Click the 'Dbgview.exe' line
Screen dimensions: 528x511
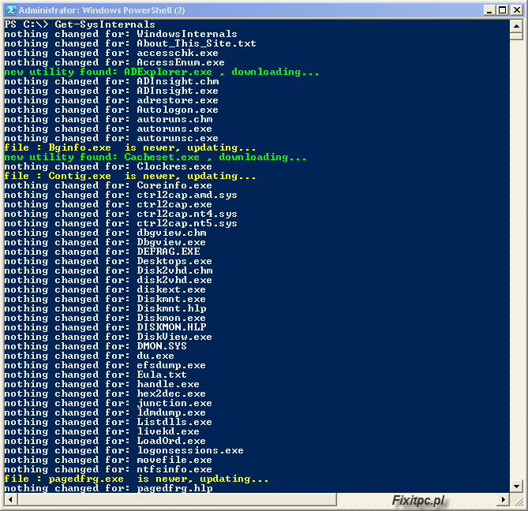105,242
